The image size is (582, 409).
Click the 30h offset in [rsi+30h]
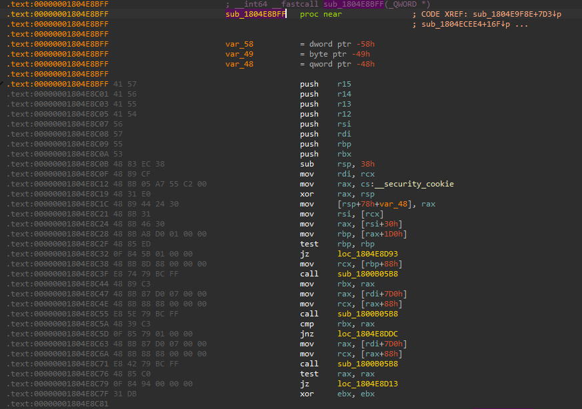coord(391,224)
